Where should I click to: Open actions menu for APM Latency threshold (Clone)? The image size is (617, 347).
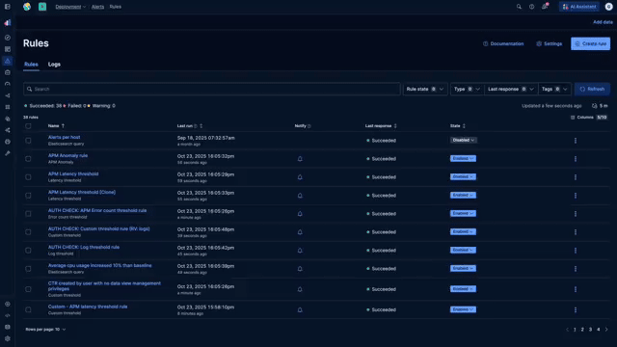576,196
